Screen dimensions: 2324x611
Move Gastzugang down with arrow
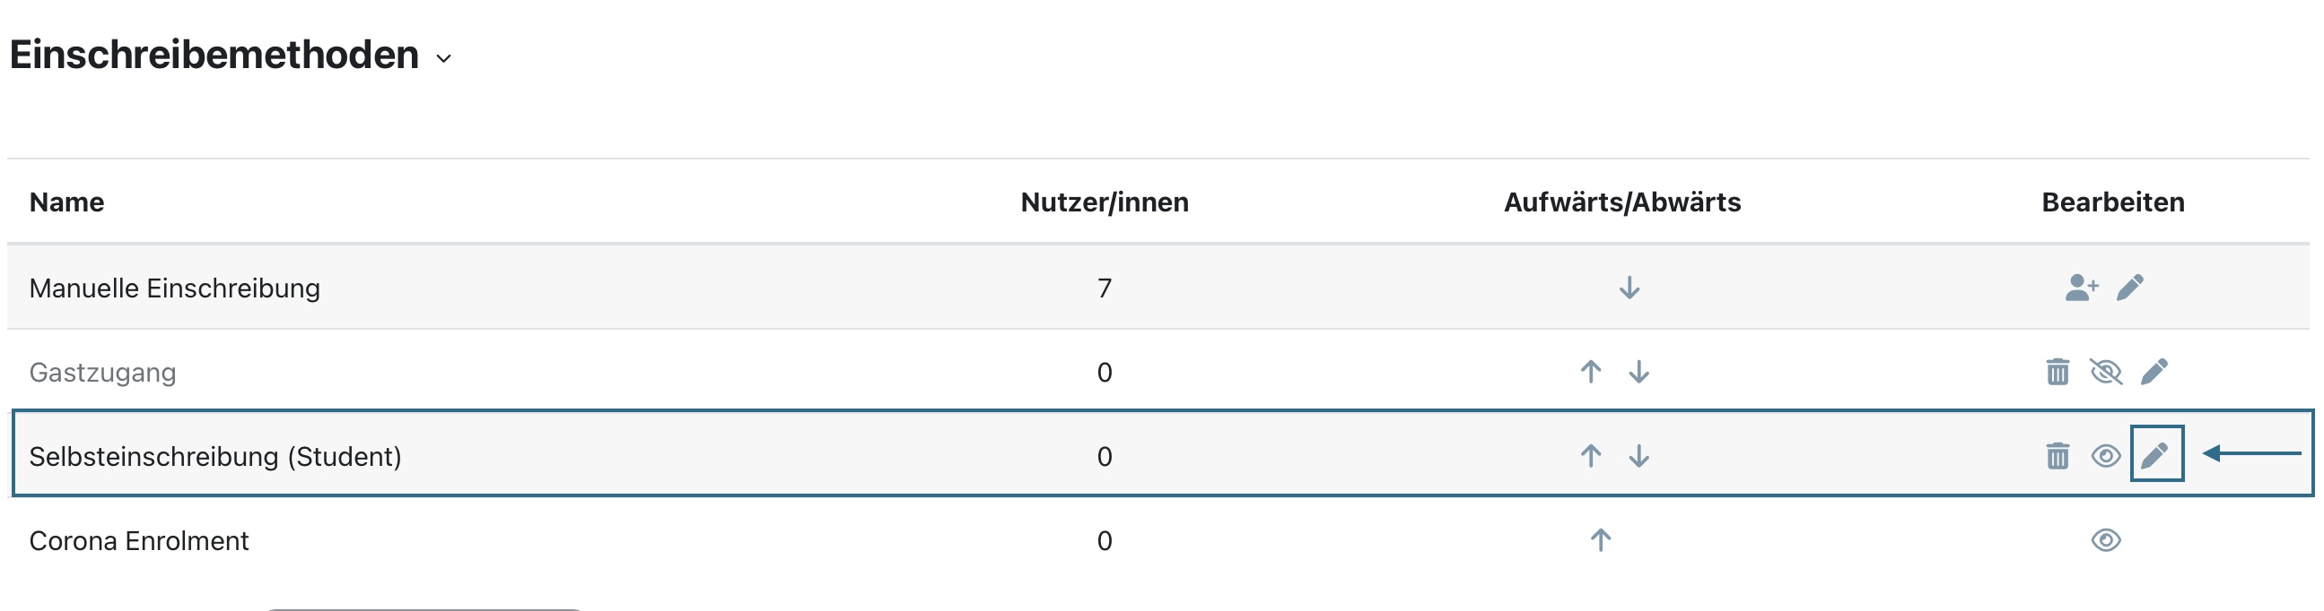click(1639, 371)
